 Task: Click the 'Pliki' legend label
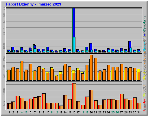click(144, 37)
